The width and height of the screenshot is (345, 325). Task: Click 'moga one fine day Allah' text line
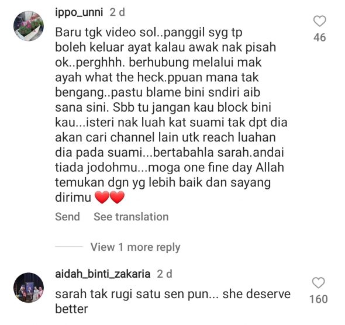216,168
